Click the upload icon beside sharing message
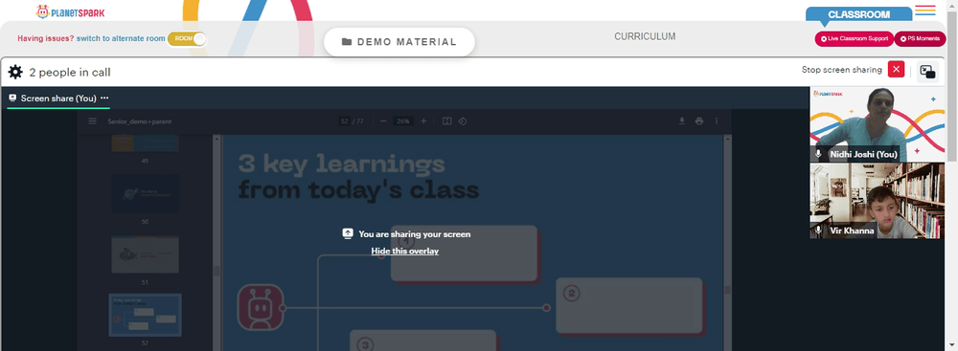Viewport: 958px width, 351px height. pos(348,233)
